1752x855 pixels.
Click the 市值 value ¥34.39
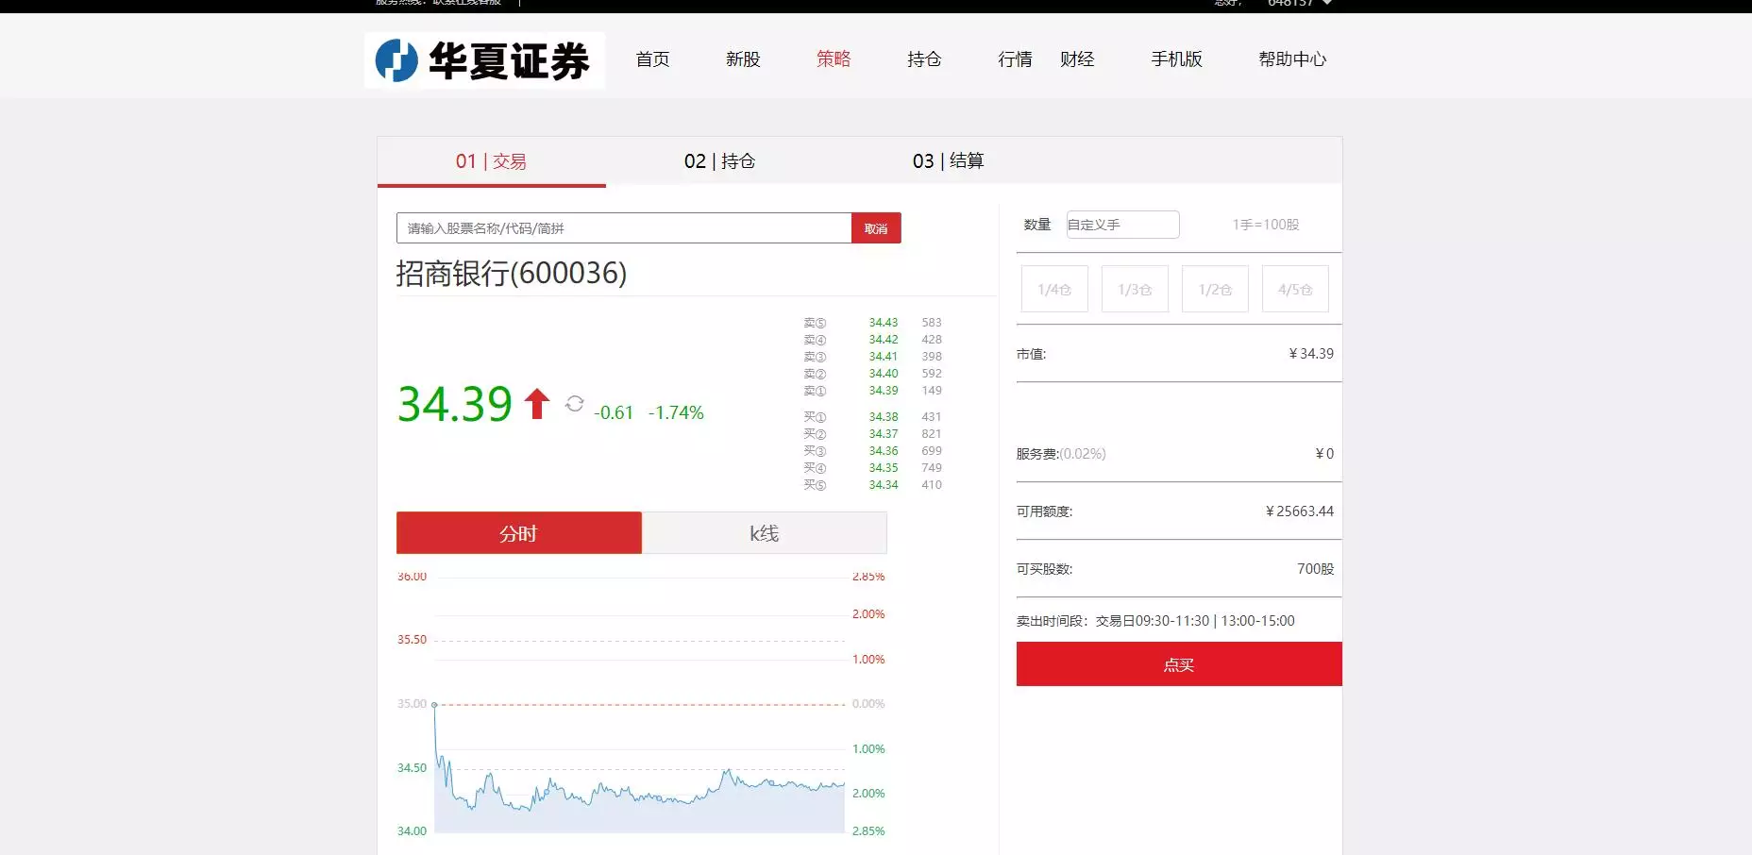(1311, 354)
